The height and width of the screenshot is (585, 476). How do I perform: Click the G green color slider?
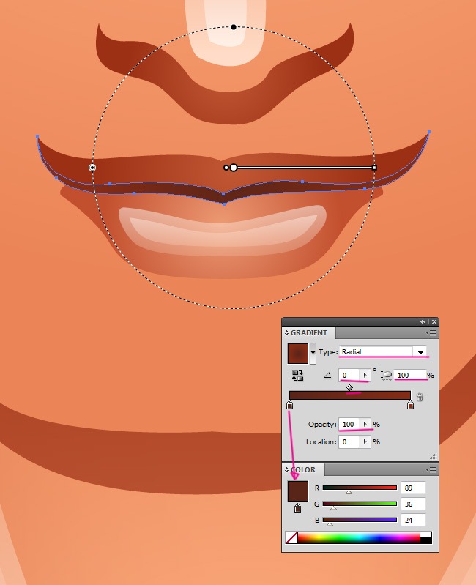point(360,504)
